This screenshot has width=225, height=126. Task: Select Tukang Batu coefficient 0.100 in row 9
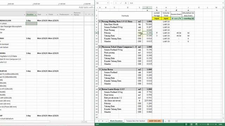point(147,36)
